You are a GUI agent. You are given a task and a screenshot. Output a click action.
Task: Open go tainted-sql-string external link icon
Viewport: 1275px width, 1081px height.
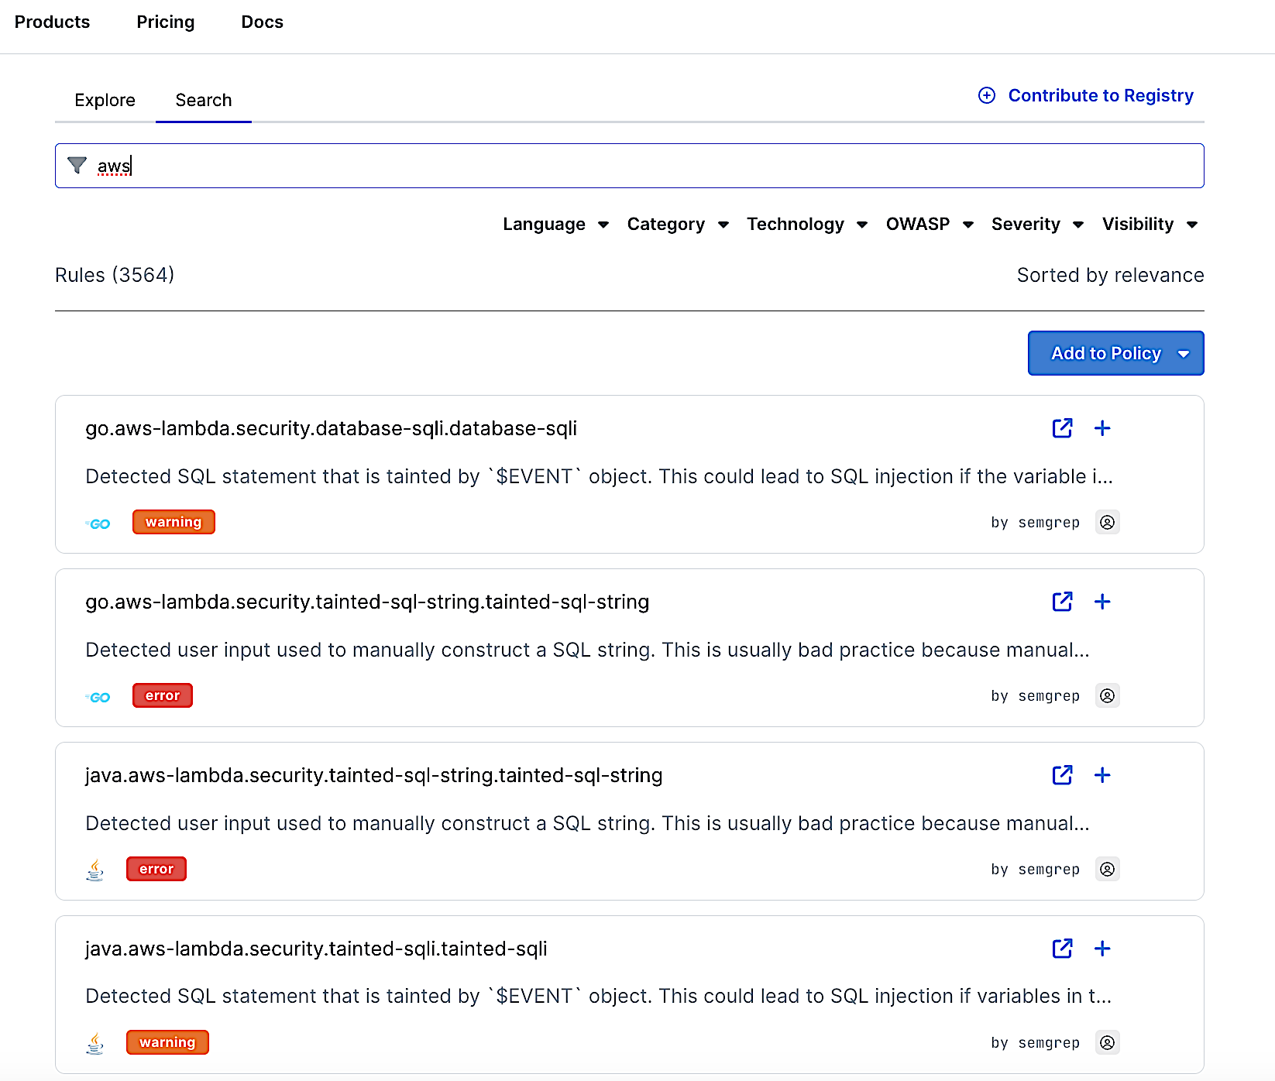1062,602
